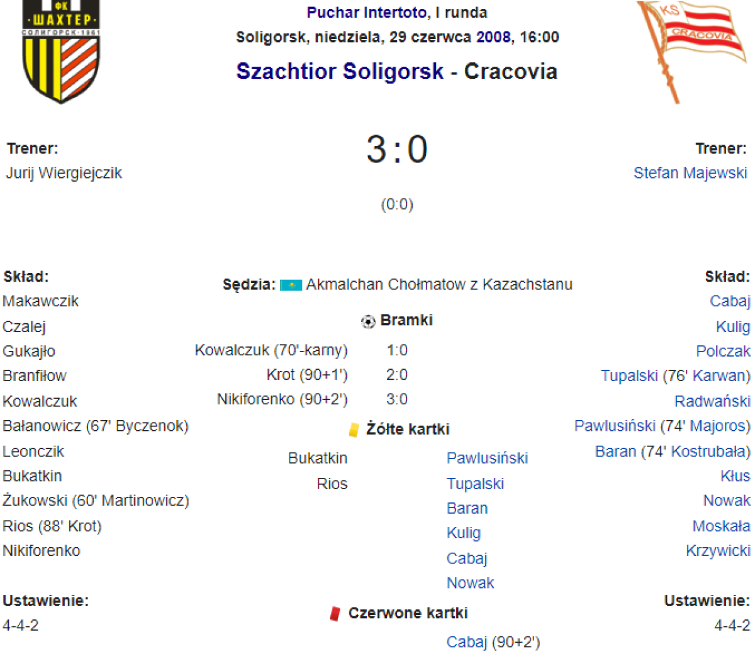Click the football icon beside Bramki
Image resolution: width=755 pixels, height=654 pixels.
tap(367, 321)
